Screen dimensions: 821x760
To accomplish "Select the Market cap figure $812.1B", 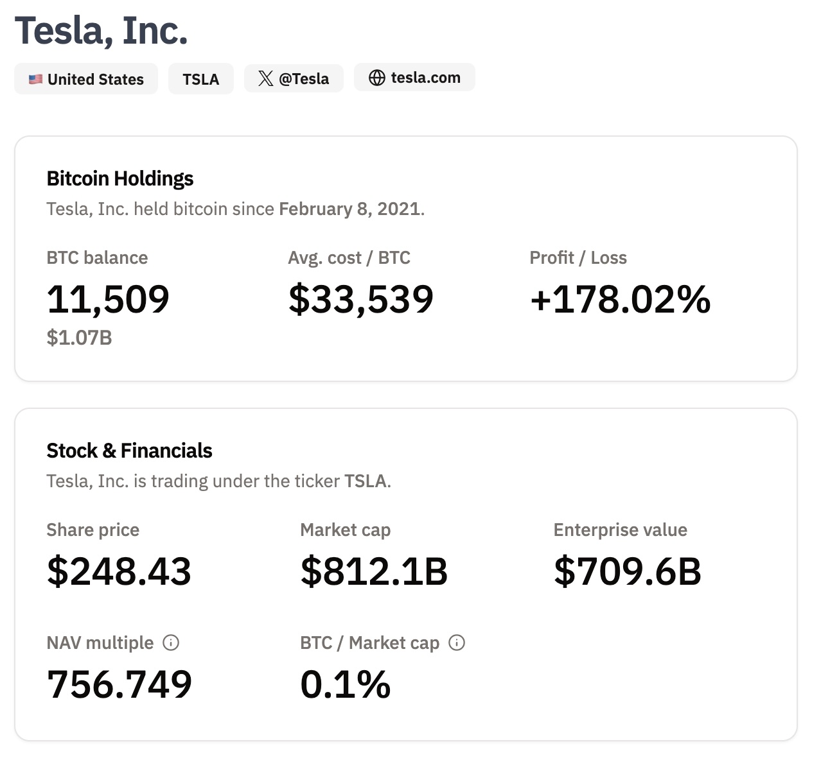I will [x=375, y=571].
